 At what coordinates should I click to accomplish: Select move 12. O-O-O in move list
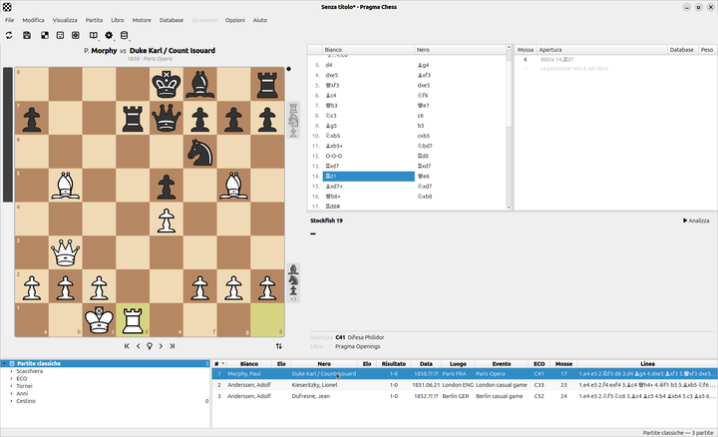point(369,157)
